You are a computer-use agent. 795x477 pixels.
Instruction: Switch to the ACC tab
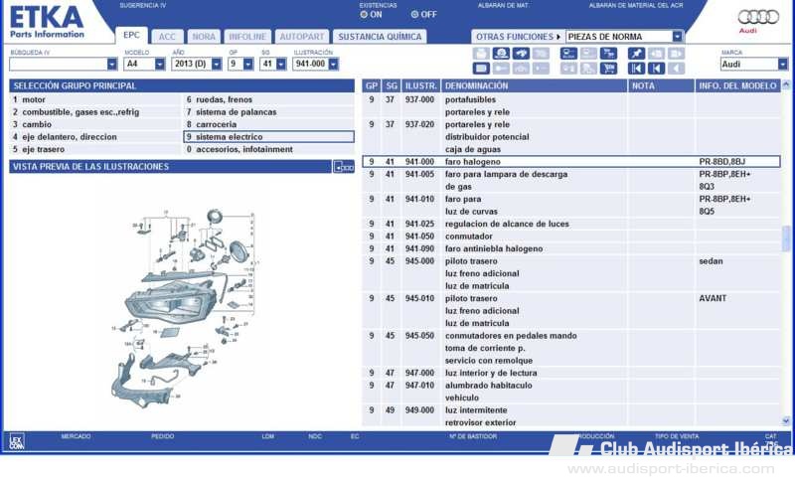click(167, 37)
